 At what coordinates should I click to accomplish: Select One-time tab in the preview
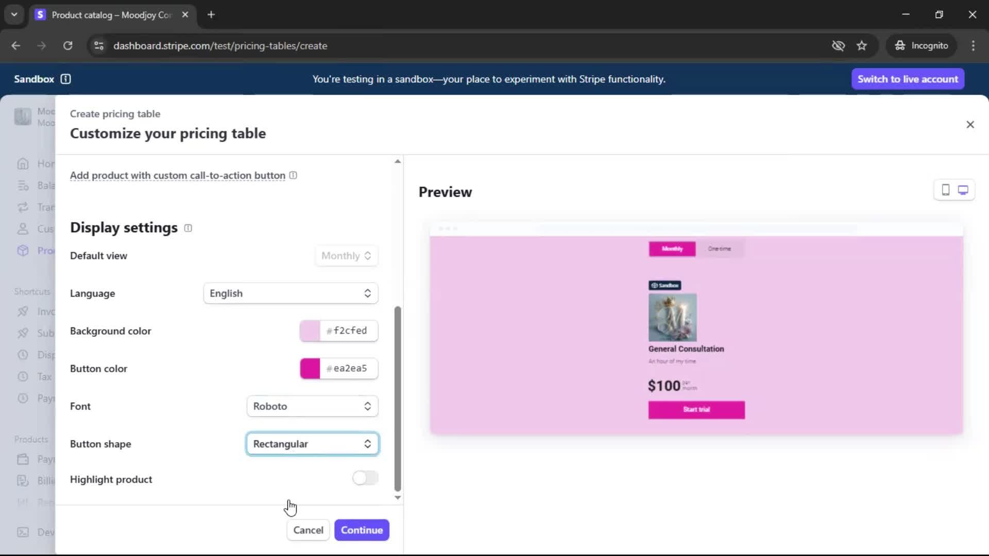pyautogui.click(x=719, y=249)
